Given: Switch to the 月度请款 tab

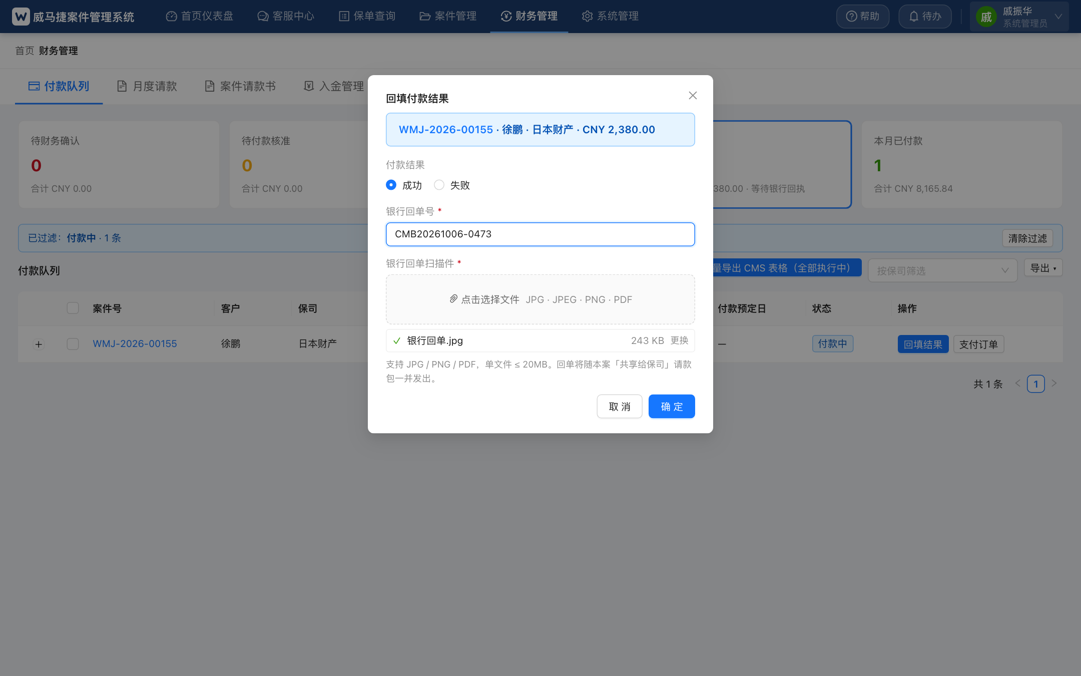Looking at the screenshot, I should [147, 86].
